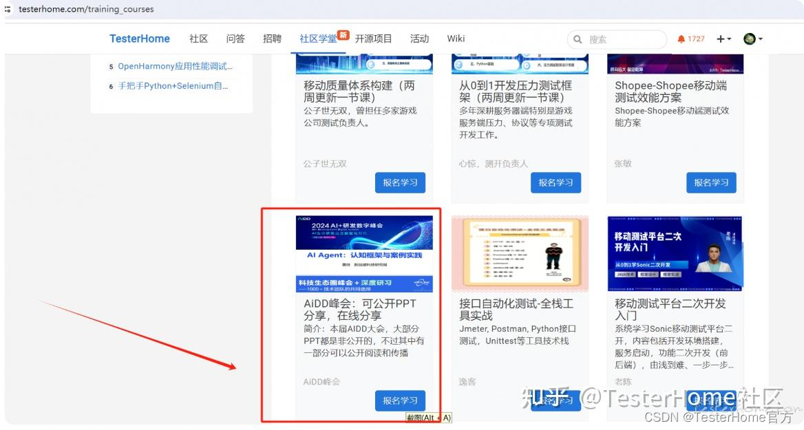The height and width of the screenshot is (430, 804).
Task: Open the OpenHarmony应用性能调试 sidebar link
Action: [x=173, y=65]
